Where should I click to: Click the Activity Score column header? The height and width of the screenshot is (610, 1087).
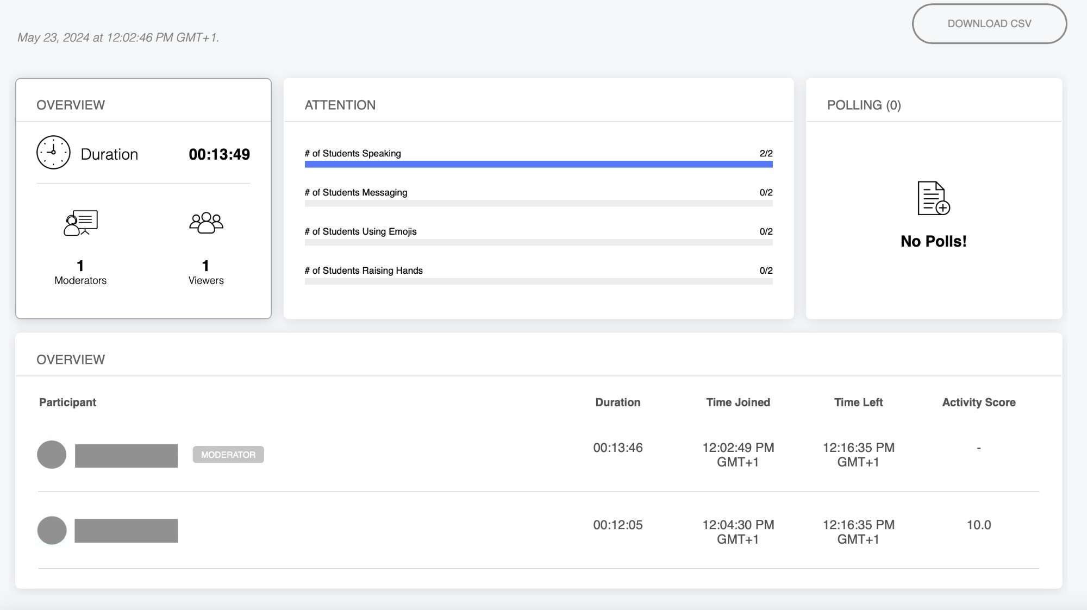(x=979, y=403)
